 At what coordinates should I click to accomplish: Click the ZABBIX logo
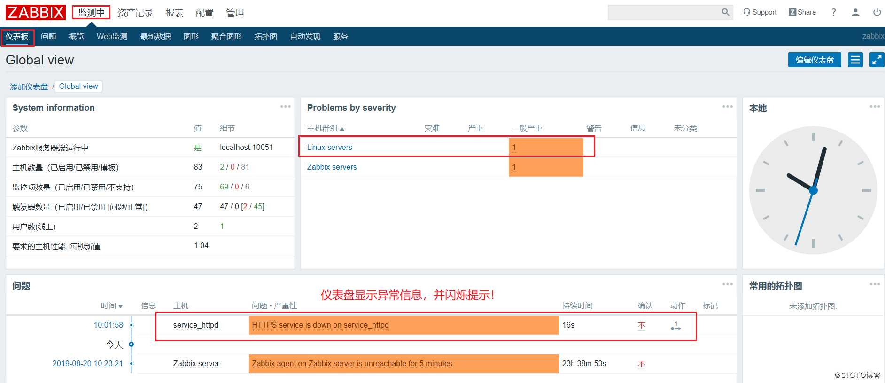(36, 12)
